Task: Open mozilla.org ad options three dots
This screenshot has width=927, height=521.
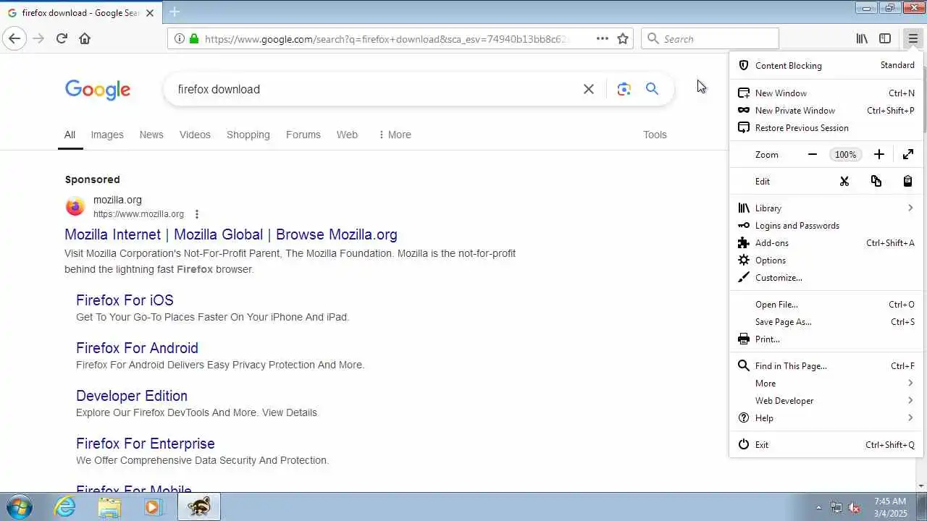Action: click(x=196, y=214)
